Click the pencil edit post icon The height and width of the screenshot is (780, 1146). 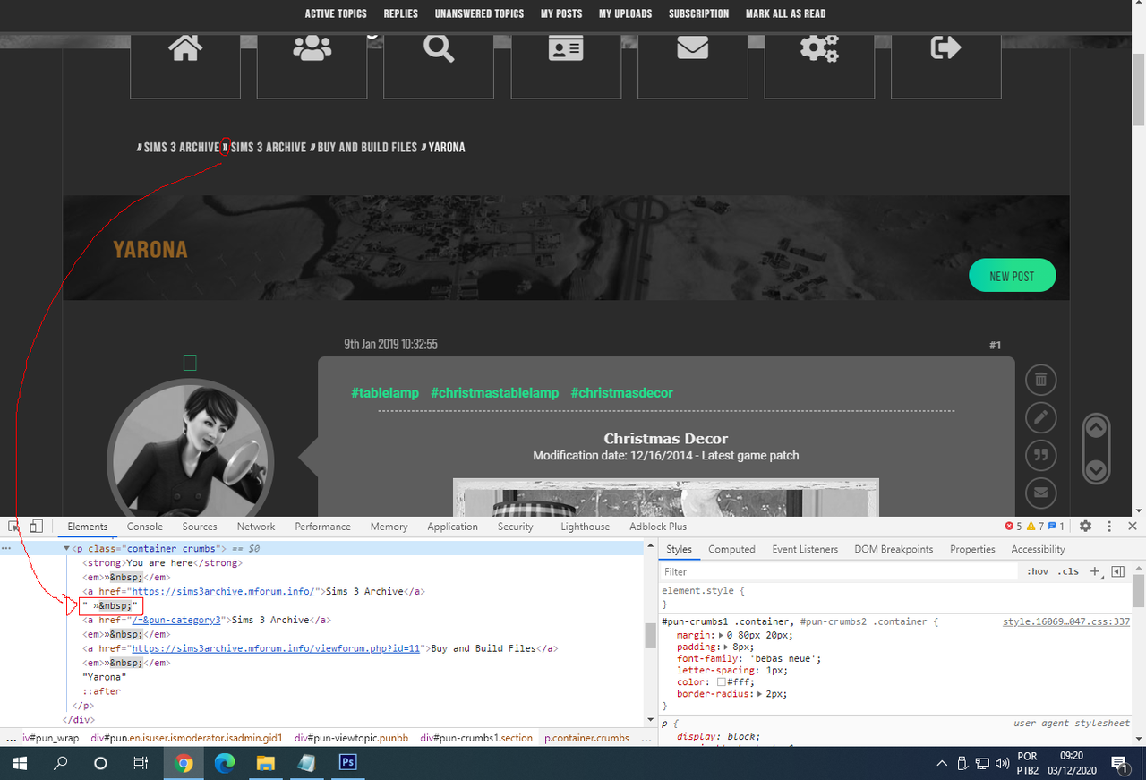(x=1040, y=417)
